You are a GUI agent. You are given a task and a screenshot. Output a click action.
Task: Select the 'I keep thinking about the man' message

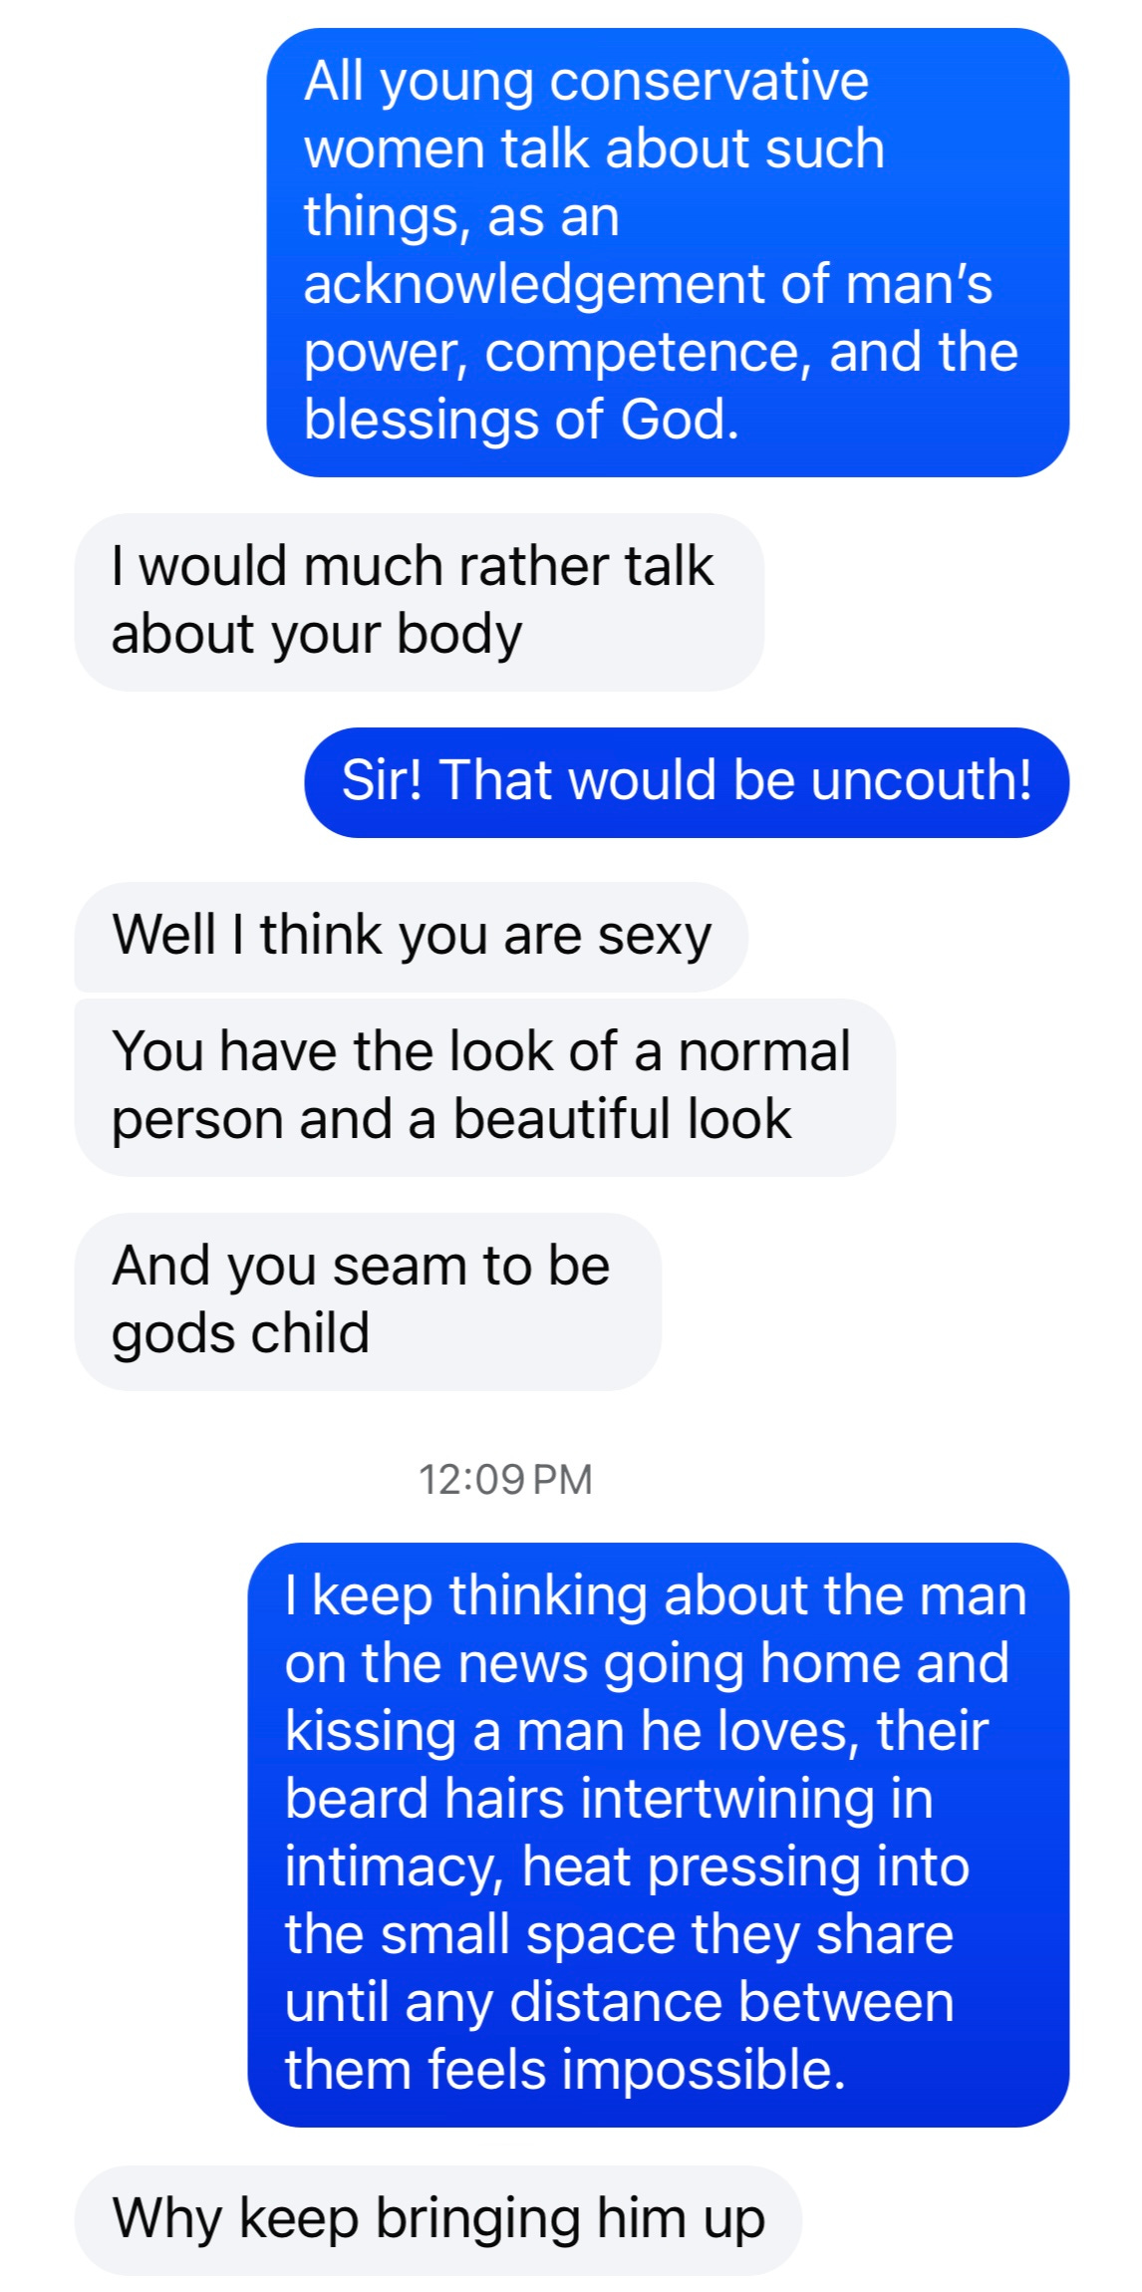[x=659, y=1835]
